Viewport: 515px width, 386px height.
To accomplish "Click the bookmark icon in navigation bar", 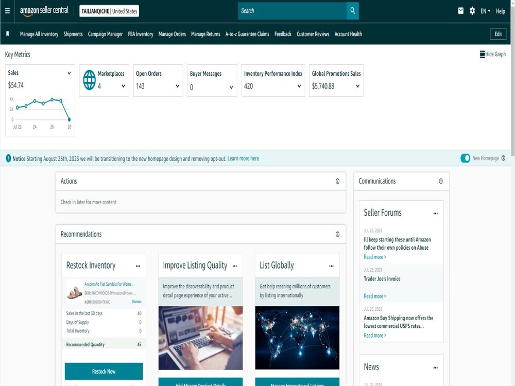I will (x=8, y=34).
